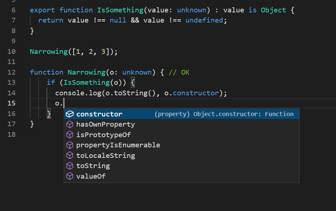Viewport: 336px width, 211px height.
Task: Click the 'export' keyword on line 6
Action: click(42, 10)
